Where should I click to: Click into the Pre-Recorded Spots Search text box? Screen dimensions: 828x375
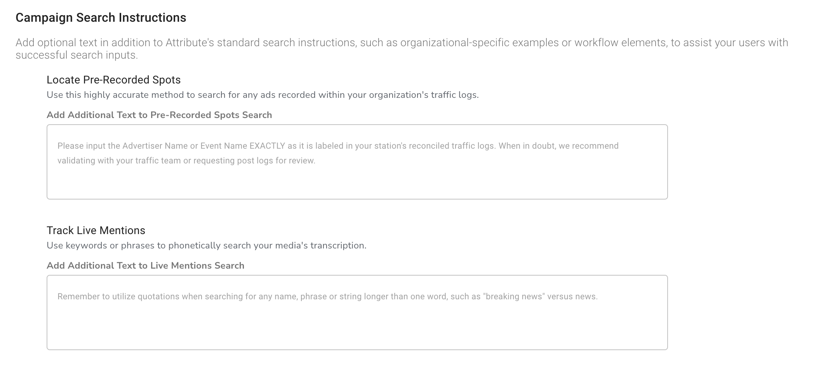(x=357, y=179)
